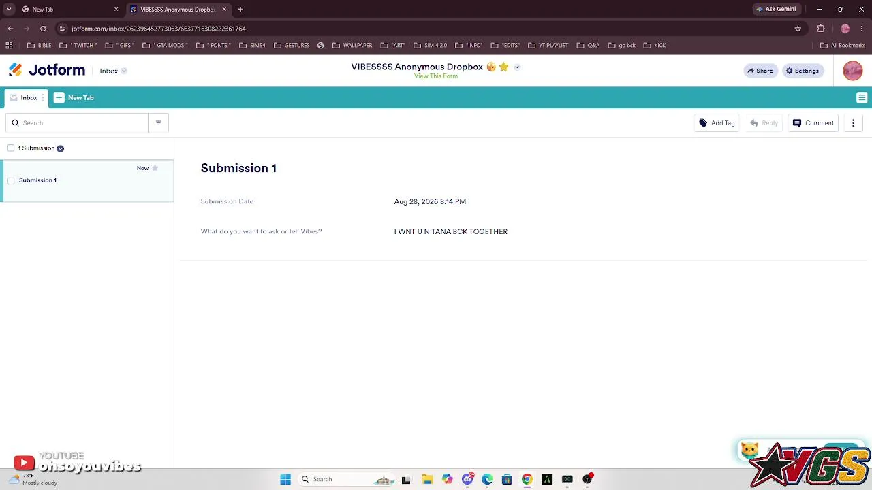Click the Windows taskbar Search box
This screenshot has width=872, height=490.
[x=347, y=480]
